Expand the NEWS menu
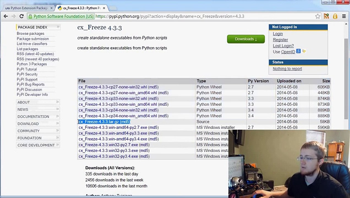This screenshot has height=198, width=350. (38, 109)
